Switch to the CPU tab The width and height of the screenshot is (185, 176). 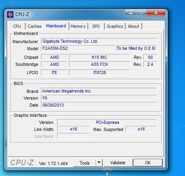tap(17, 26)
